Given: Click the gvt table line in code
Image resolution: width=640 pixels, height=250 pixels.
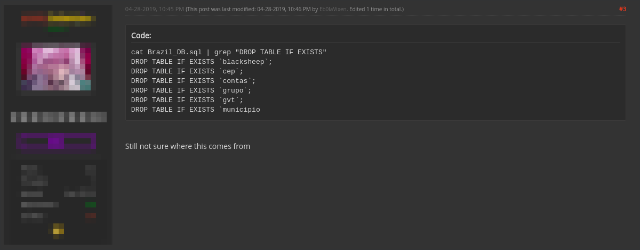Looking at the screenshot, I should (x=187, y=100).
